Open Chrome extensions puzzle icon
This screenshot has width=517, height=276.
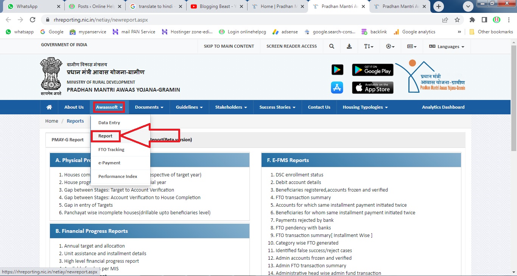(472, 20)
